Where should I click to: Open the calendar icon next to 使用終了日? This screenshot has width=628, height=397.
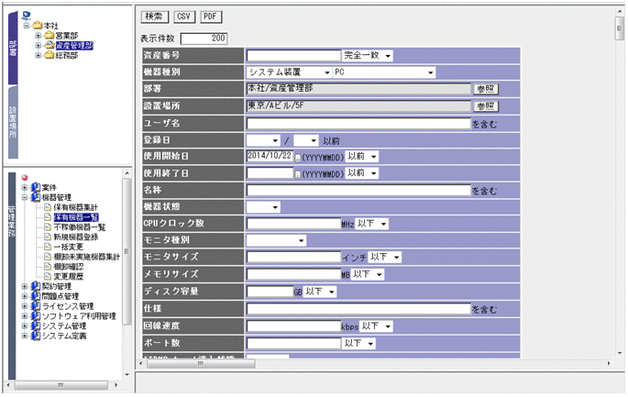(x=298, y=175)
